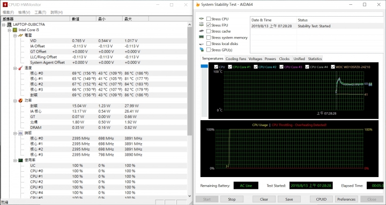This screenshot has height=205, width=386.
Task: Click the icon beside Stress cache
Action: click(202, 31)
